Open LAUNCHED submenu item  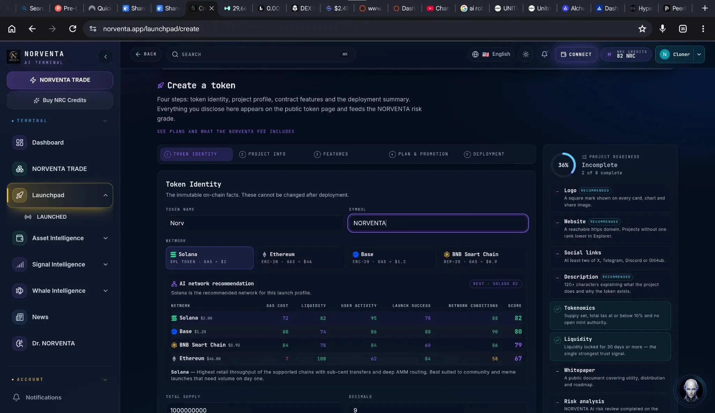[x=51, y=217]
